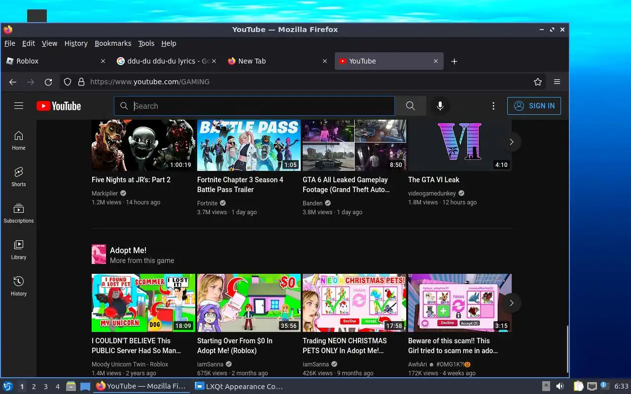
Task: Open Adopt Me! game heading link
Action: coord(128,250)
